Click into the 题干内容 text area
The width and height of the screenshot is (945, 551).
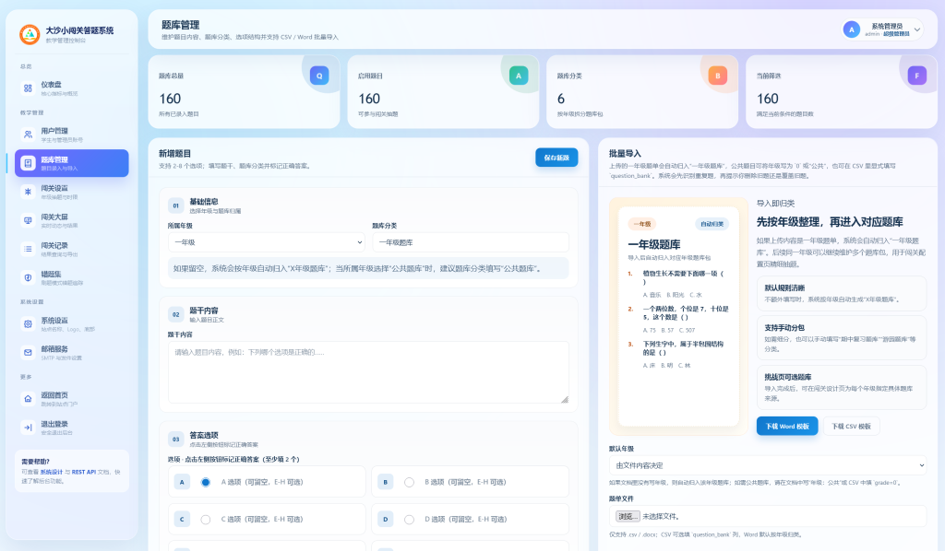(x=368, y=372)
